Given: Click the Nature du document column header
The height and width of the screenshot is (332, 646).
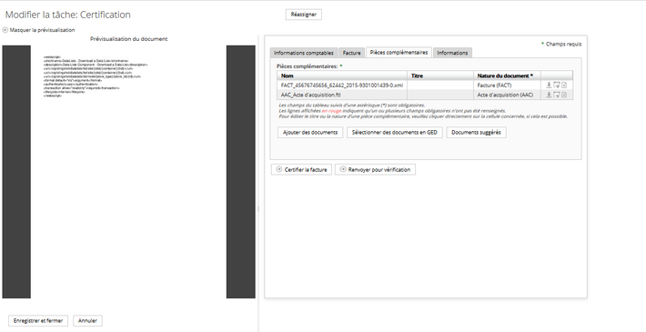Looking at the screenshot, I should (x=507, y=75).
